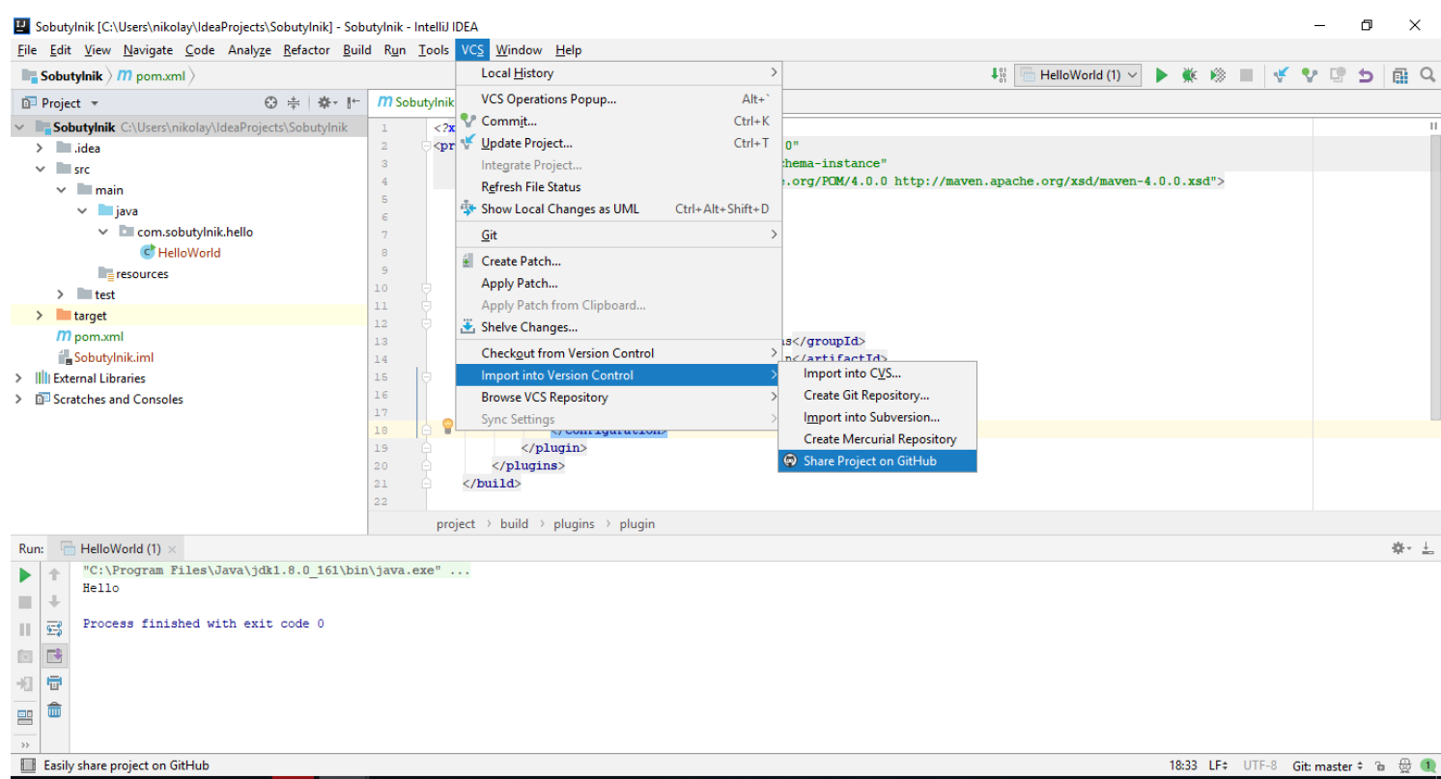Screen dimensions: 1441x779
Task: Expand the .idea folder
Action: pyautogui.click(x=40, y=148)
